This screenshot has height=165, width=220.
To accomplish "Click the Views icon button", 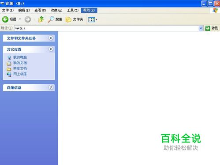I will pos(91,19).
